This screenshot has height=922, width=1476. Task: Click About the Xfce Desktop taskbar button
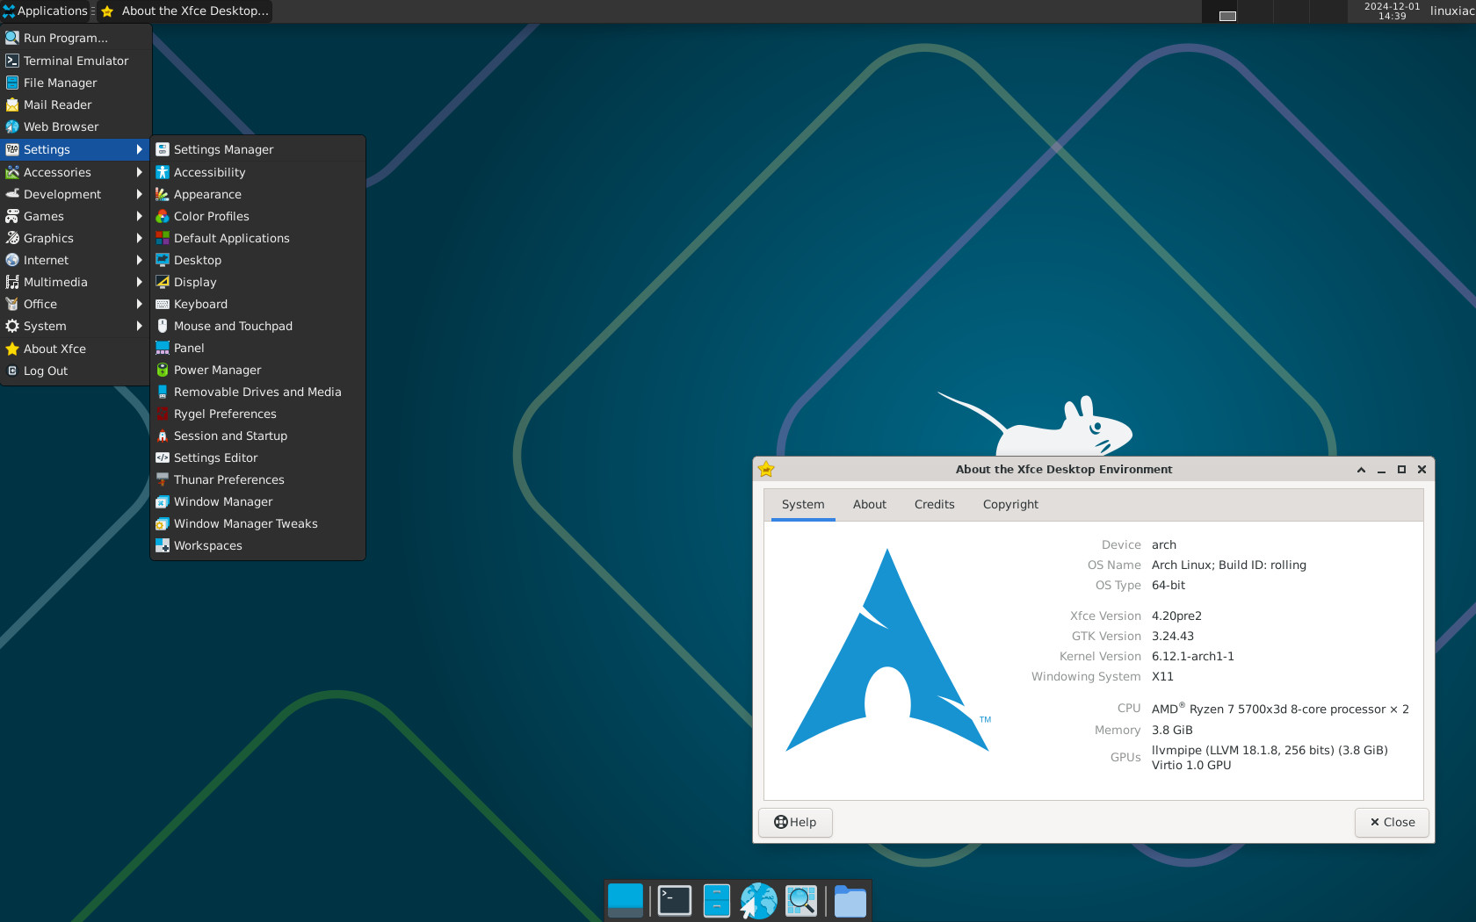pos(184,11)
